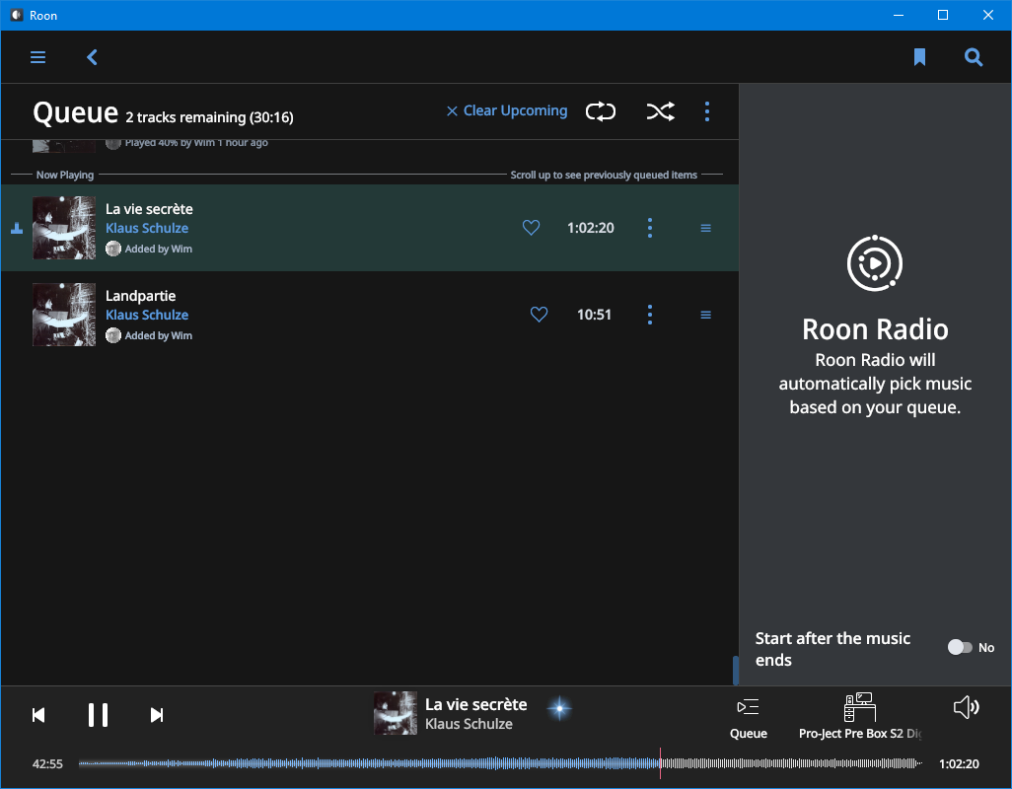
Task: Click the signal path star icon
Action: 560,708
